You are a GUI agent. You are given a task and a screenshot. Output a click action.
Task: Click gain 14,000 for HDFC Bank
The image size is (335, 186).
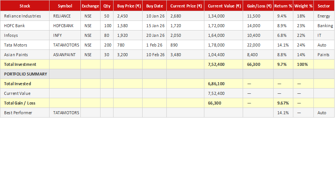click(x=258, y=26)
